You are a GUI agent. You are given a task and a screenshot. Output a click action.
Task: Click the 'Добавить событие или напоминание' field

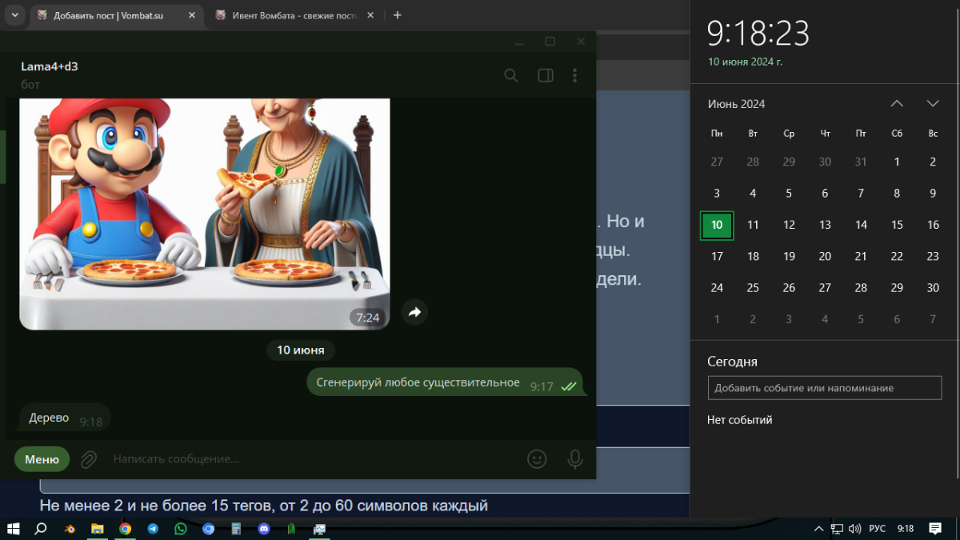click(x=825, y=388)
